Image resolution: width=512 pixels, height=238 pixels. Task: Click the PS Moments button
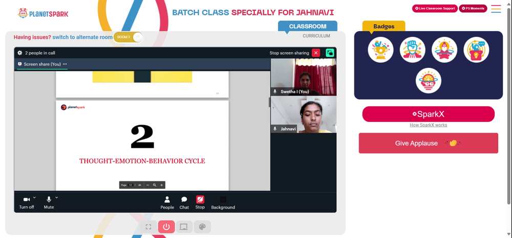[473, 9]
